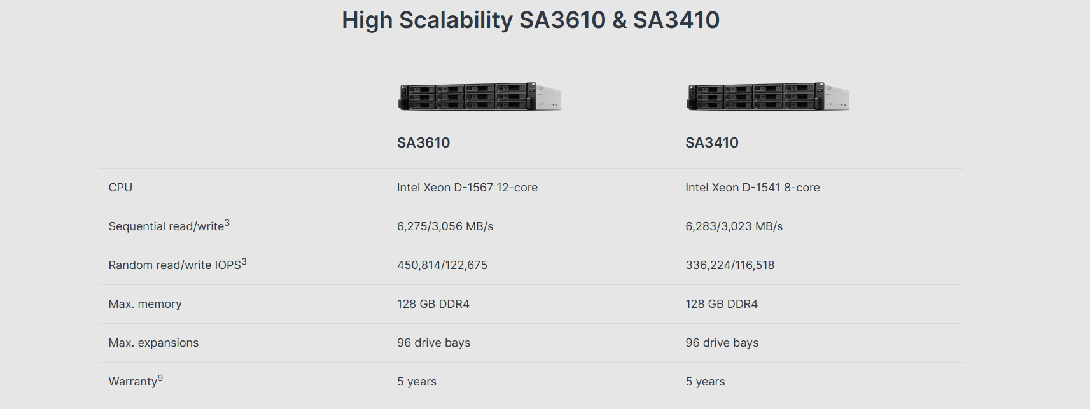Click SA3610's 96 drive bays value
The image size is (1090, 409).
(433, 343)
